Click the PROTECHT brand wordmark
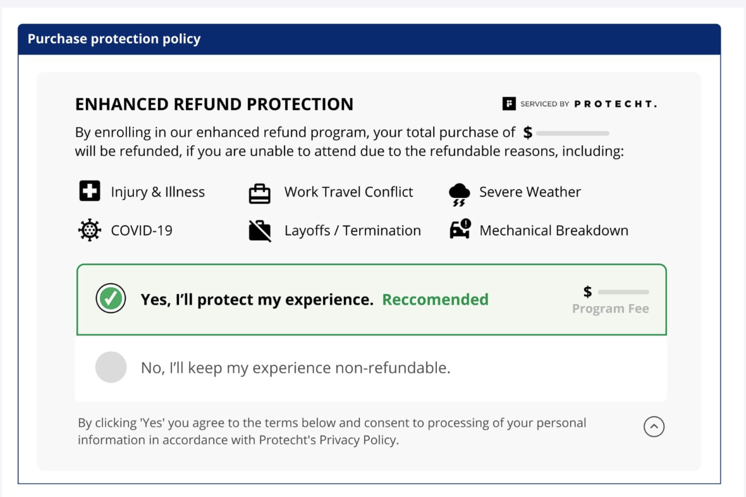Screen dimensions: 746x497 tap(615, 104)
